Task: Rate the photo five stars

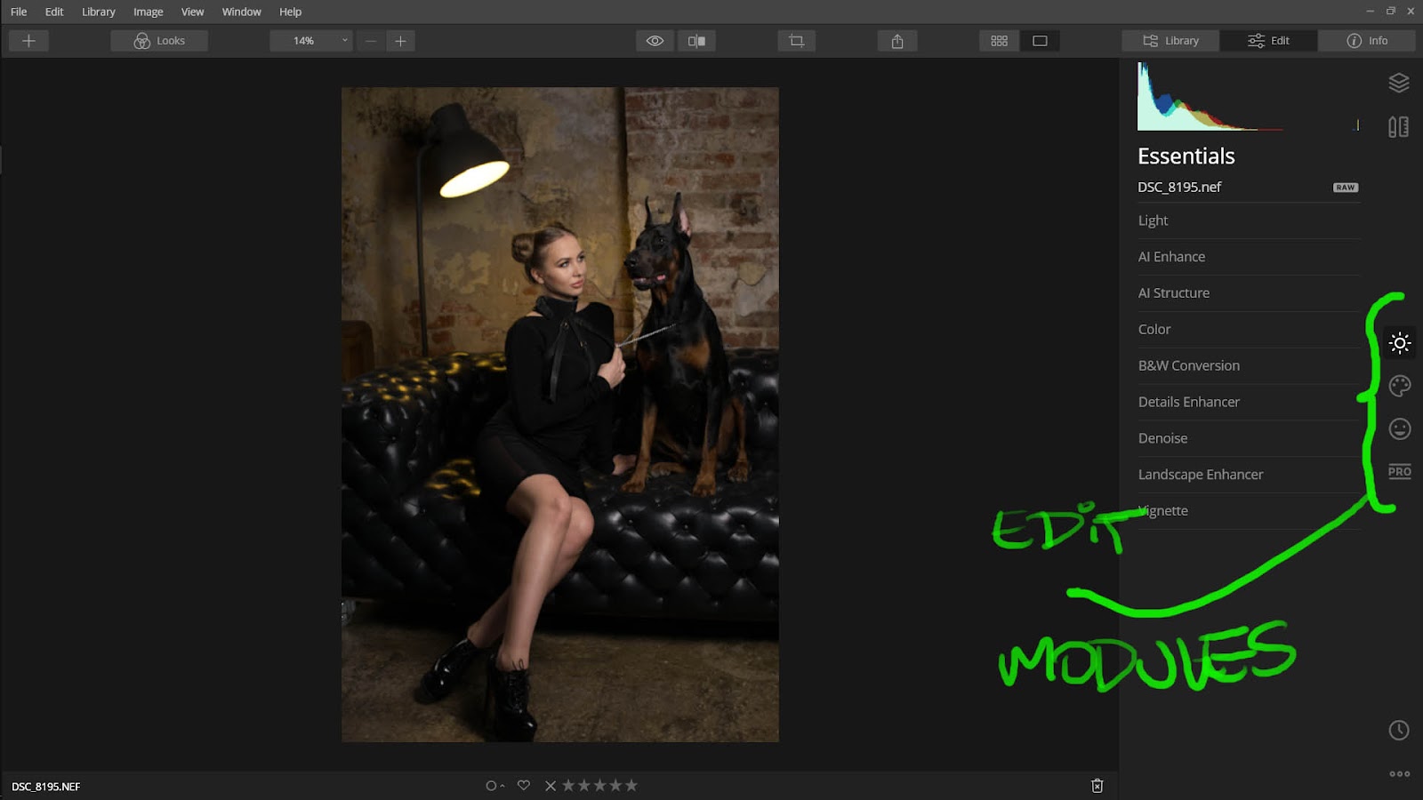Action: 631,786
